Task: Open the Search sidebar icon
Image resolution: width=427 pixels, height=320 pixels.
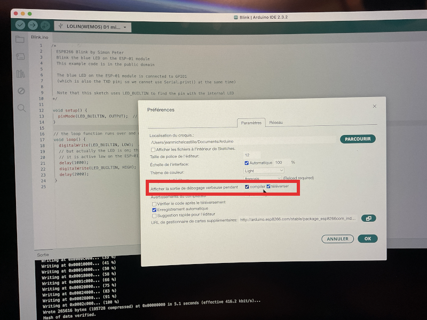Action: pos(22,108)
